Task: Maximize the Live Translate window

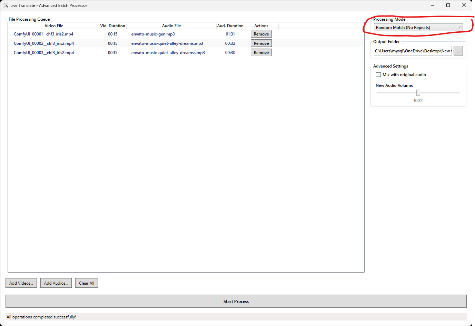Action: [448, 5]
